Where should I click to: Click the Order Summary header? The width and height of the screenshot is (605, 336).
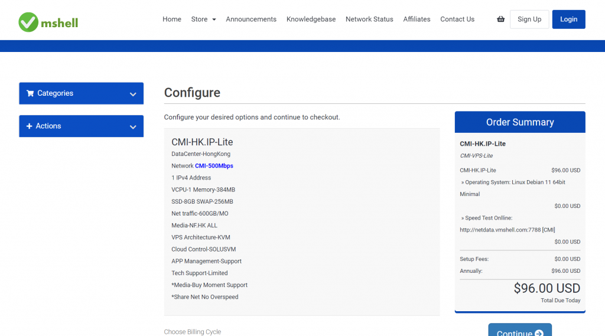520,122
